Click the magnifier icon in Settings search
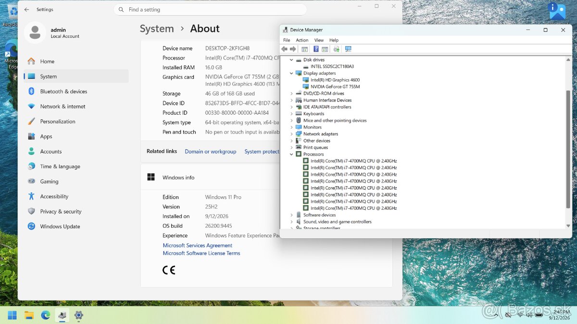 click(121, 10)
